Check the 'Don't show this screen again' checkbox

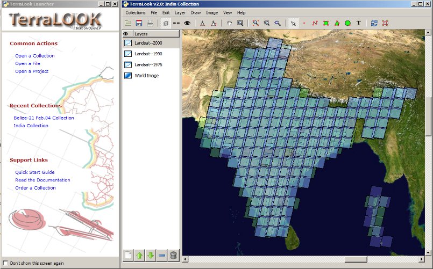coord(5,263)
